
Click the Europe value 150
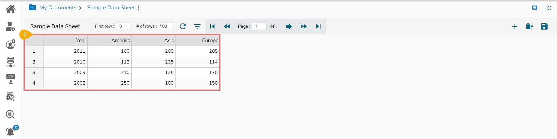197,83
